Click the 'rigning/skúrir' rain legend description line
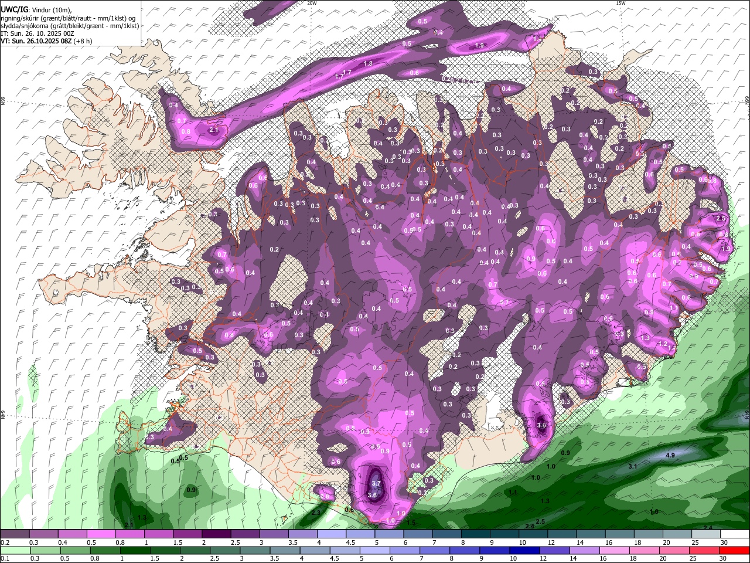Viewport: 750px width, 563px height. 68,18
